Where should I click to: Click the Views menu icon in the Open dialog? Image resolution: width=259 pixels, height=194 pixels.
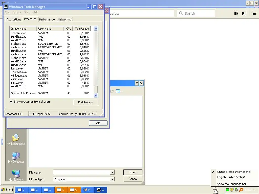118,91
